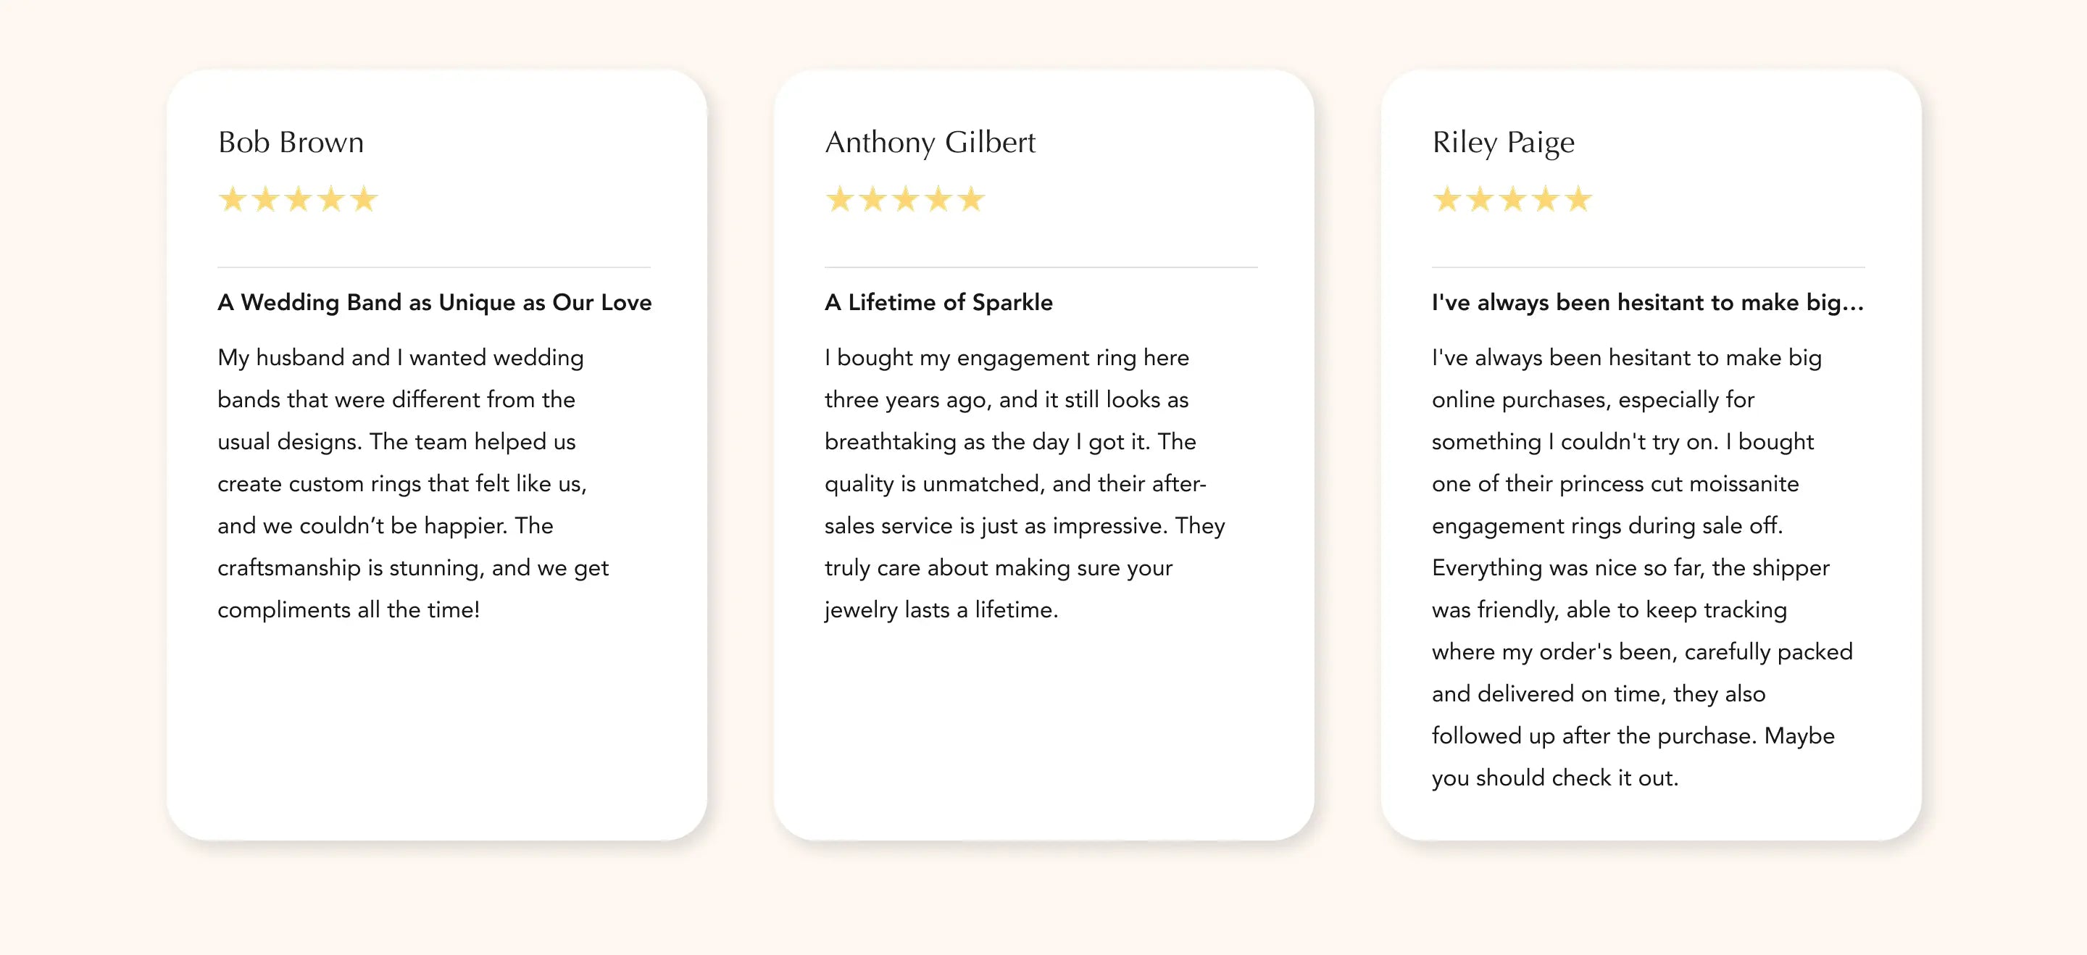Click the first star under Riley Paige
Screen dimensions: 2087x955
coord(1447,199)
